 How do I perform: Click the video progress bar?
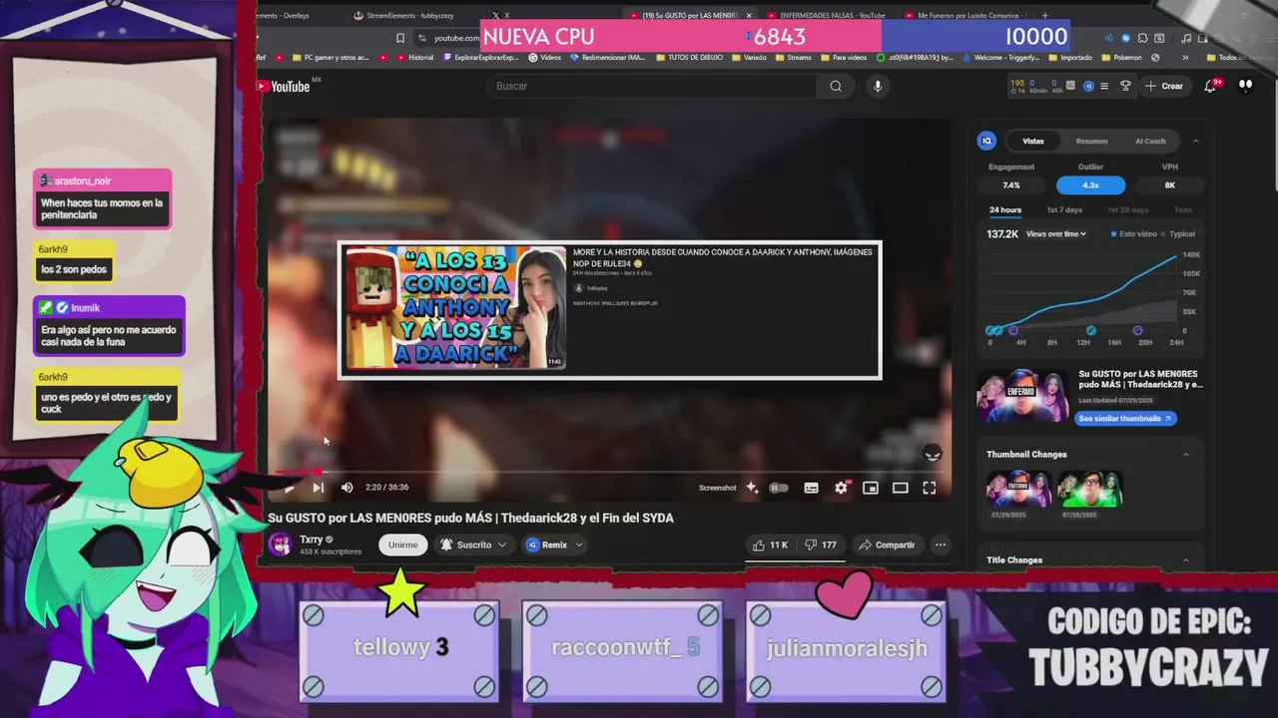coord(608,472)
